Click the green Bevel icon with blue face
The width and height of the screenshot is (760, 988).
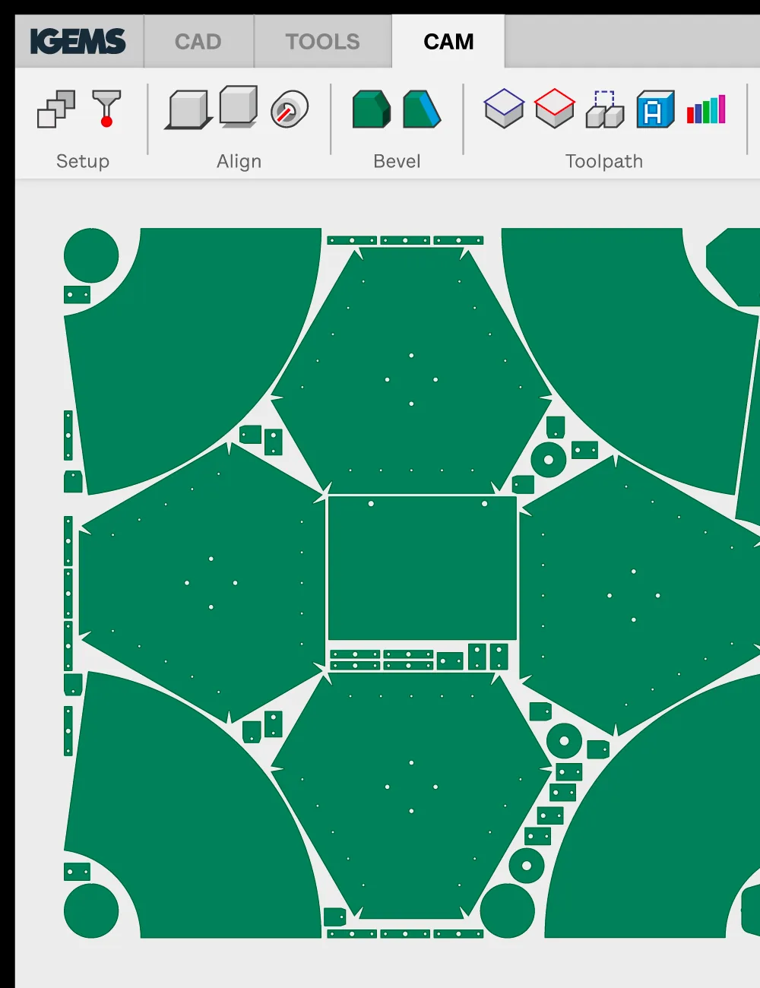[422, 109]
